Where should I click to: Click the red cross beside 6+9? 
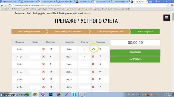click(x=43, y=72)
